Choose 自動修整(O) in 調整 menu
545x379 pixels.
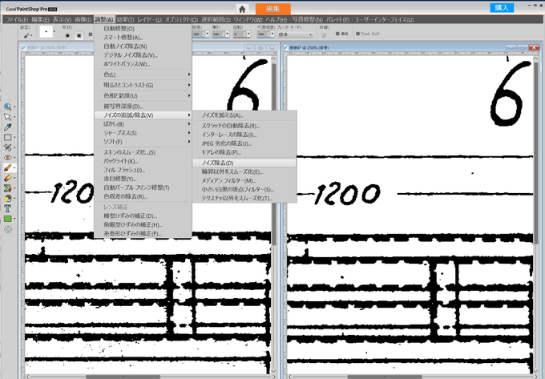tap(143, 29)
